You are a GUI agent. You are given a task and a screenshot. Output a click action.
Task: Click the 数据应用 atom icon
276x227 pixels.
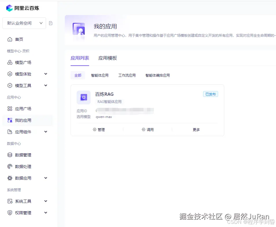10,178
